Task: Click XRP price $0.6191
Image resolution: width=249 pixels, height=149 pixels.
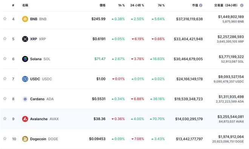Action: coord(99,39)
